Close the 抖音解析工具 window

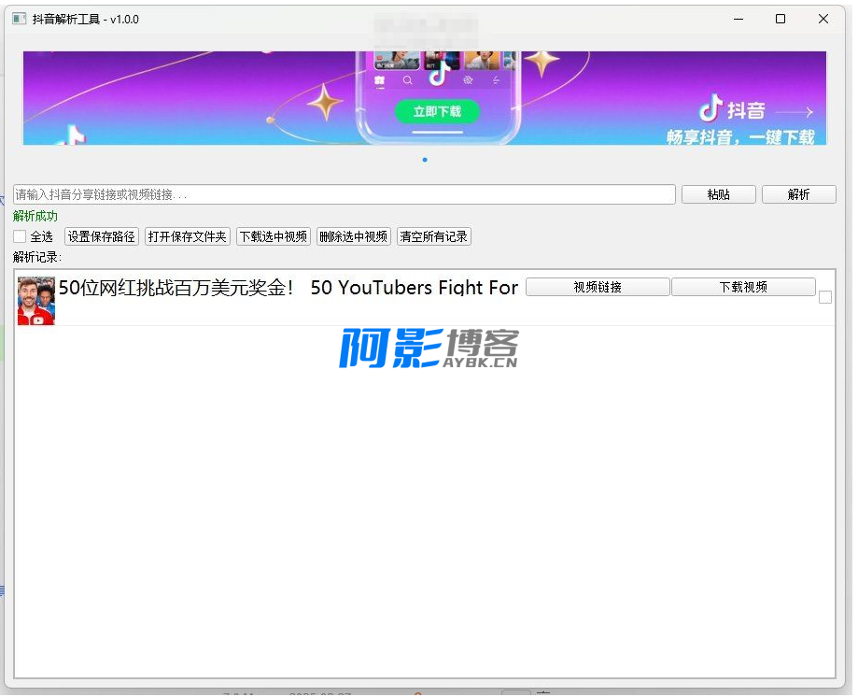click(823, 19)
